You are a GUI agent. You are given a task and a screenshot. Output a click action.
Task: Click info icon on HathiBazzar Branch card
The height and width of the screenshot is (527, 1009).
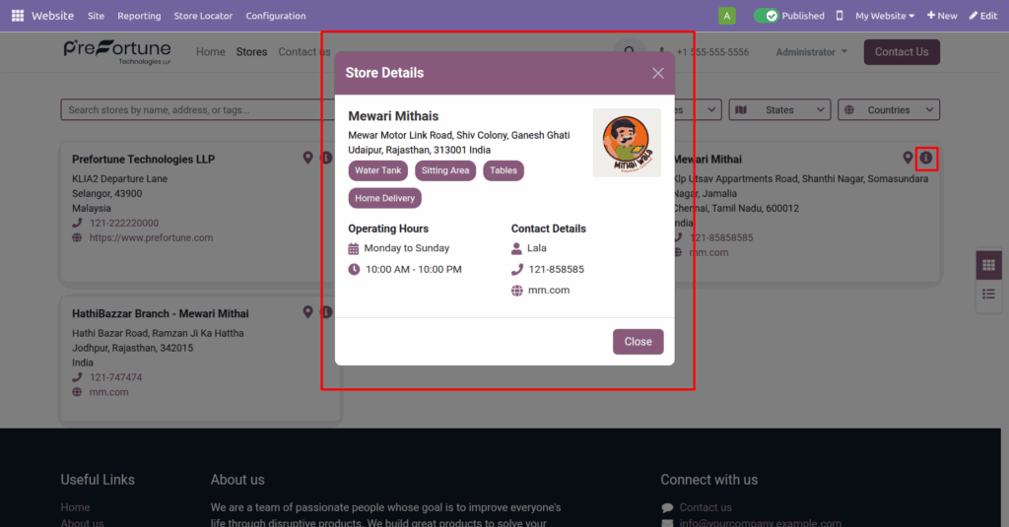pyautogui.click(x=326, y=312)
